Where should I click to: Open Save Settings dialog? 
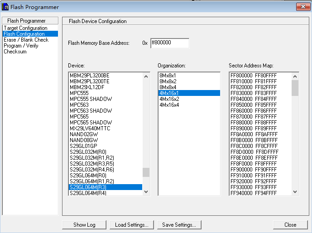coord(179,225)
